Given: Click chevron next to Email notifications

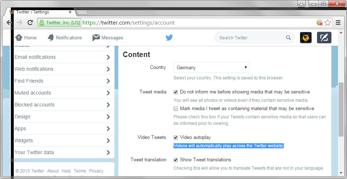Looking at the screenshot, I should 108,57.
